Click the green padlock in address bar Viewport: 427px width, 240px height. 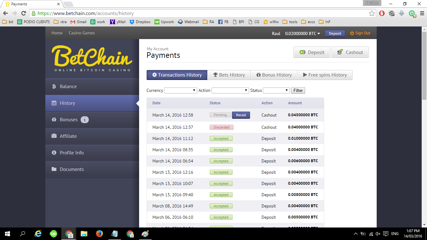tap(33, 13)
